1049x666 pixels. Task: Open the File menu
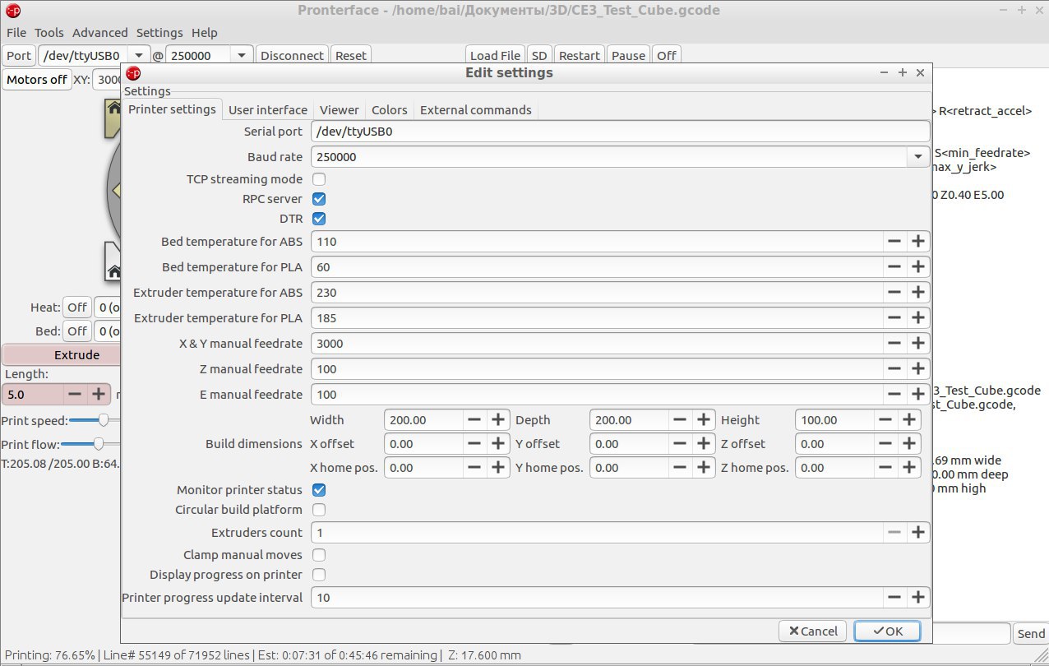tap(16, 33)
